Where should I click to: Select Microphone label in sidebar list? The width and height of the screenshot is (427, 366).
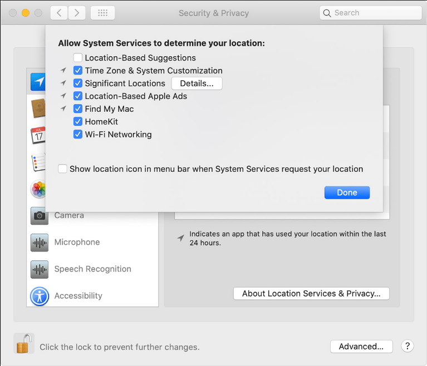(77, 242)
